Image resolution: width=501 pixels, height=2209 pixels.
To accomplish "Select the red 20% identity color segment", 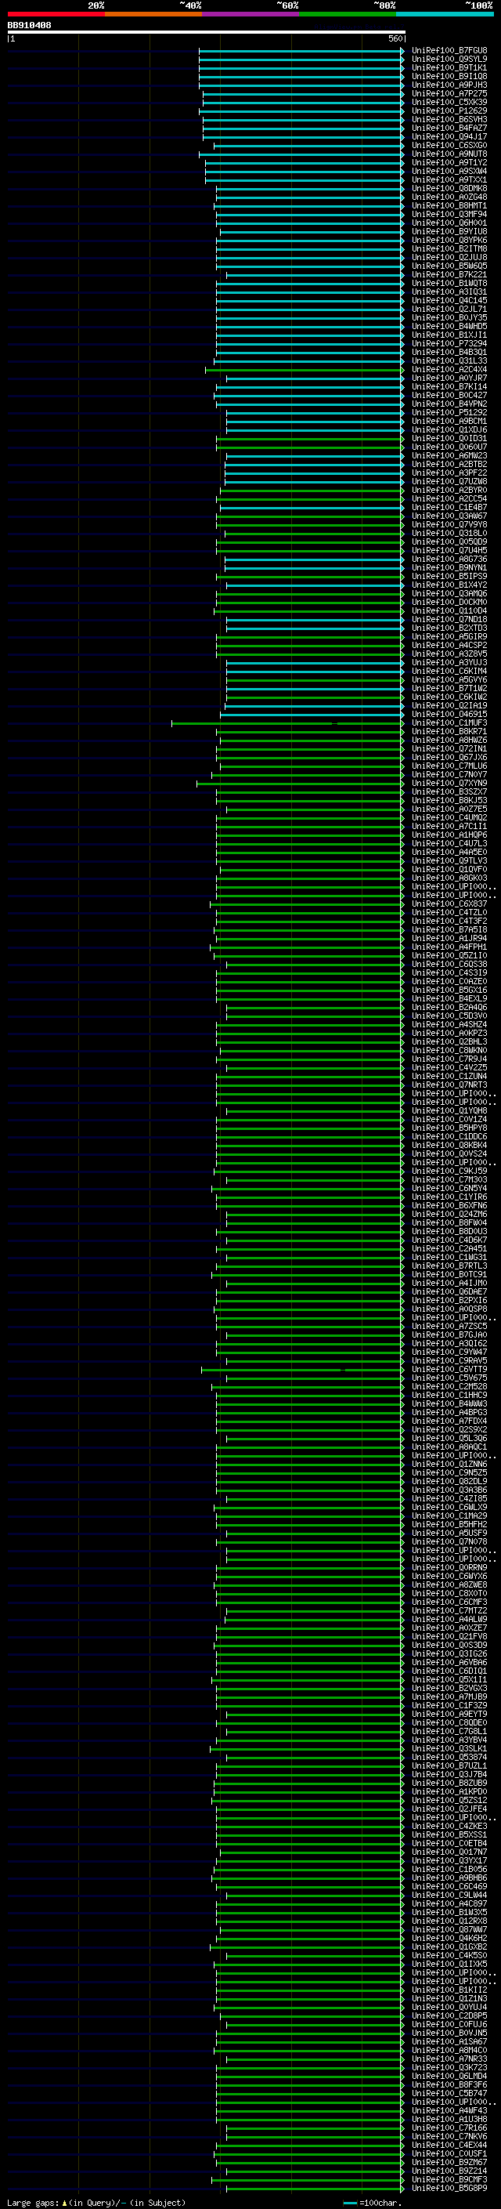I will (56, 14).
